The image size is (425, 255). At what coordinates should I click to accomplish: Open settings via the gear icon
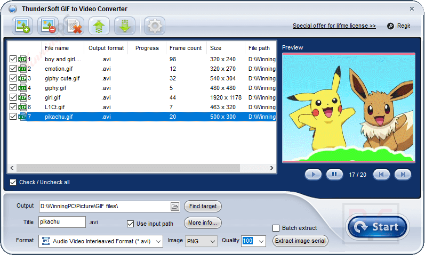[155, 26]
